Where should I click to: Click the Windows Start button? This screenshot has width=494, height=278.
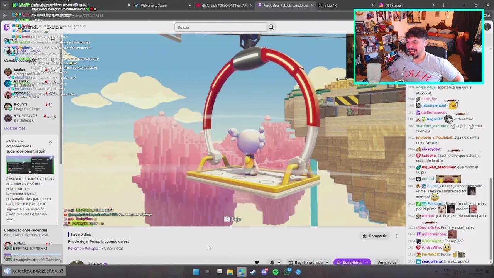pyautogui.click(x=196, y=272)
